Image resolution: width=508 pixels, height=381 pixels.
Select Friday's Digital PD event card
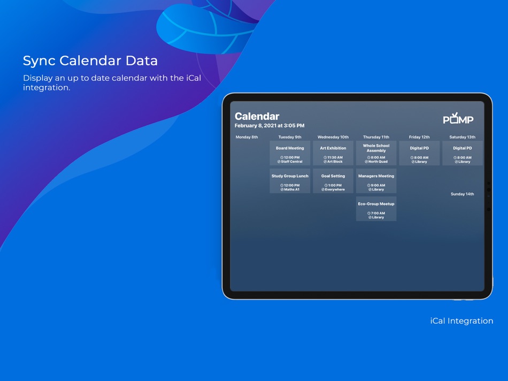(419, 153)
